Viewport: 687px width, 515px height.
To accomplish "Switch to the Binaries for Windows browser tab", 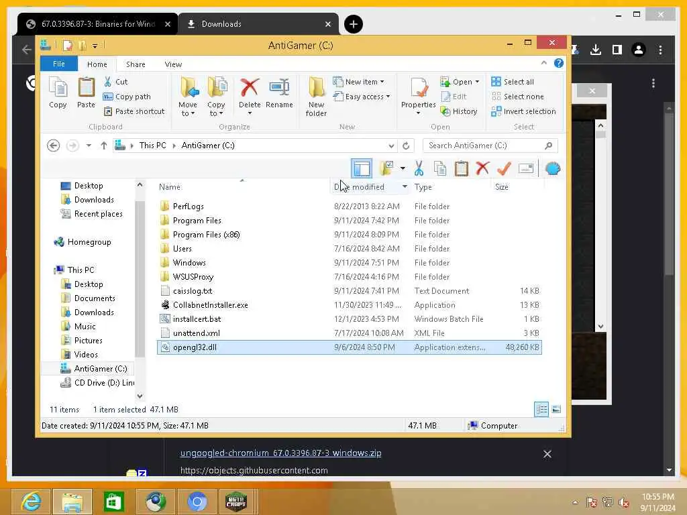I will pyautogui.click(x=98, y=24).
